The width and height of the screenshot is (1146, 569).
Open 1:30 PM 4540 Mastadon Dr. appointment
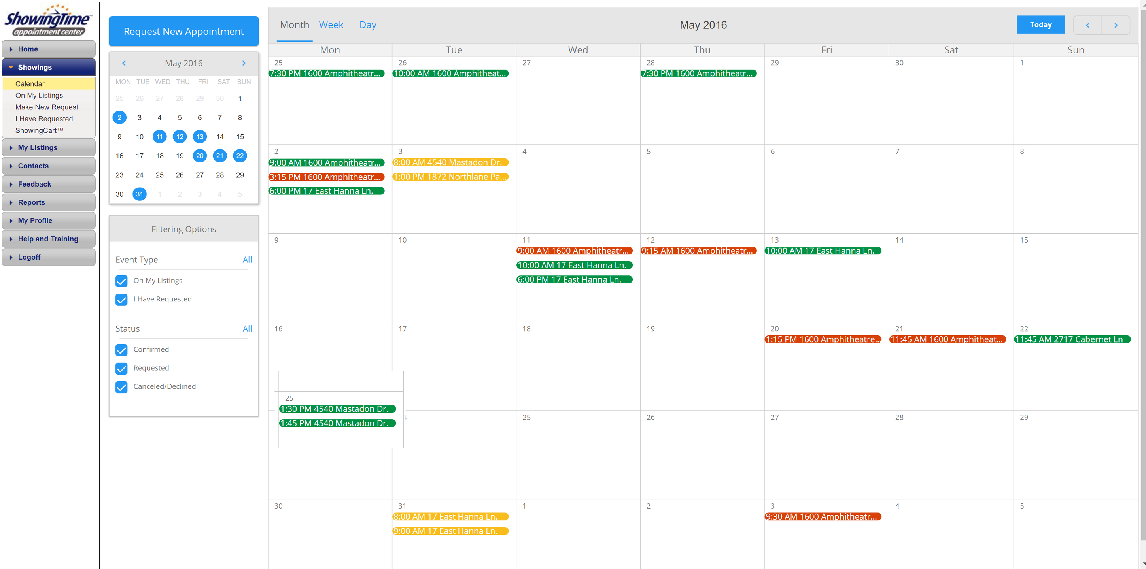pyautogui.click(x=337, y=409)
